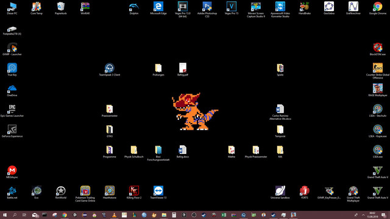Screen dimensions: 390x219
Task: Open Google Chrome desktop shortcut
Action: [378, 8]
